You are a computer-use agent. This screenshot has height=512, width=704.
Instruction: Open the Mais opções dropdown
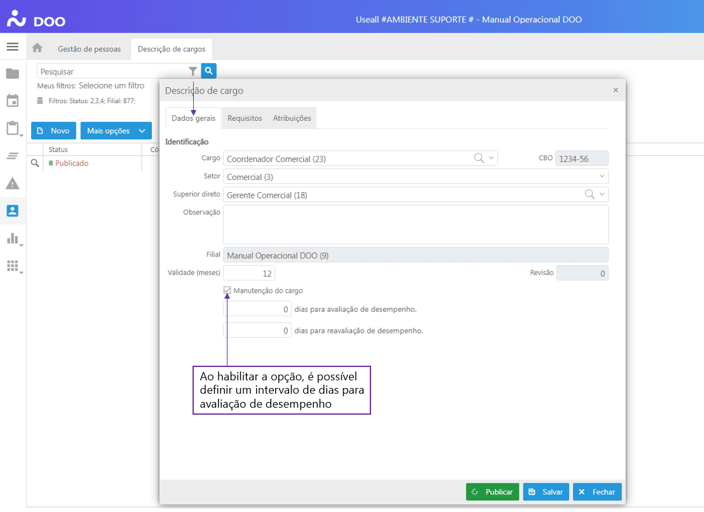[x=116, y=131]
